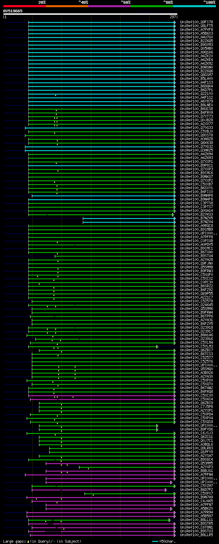Click the red 20% legend segment
The width and height of the screenshot is (219, 544).
(24, 6)
